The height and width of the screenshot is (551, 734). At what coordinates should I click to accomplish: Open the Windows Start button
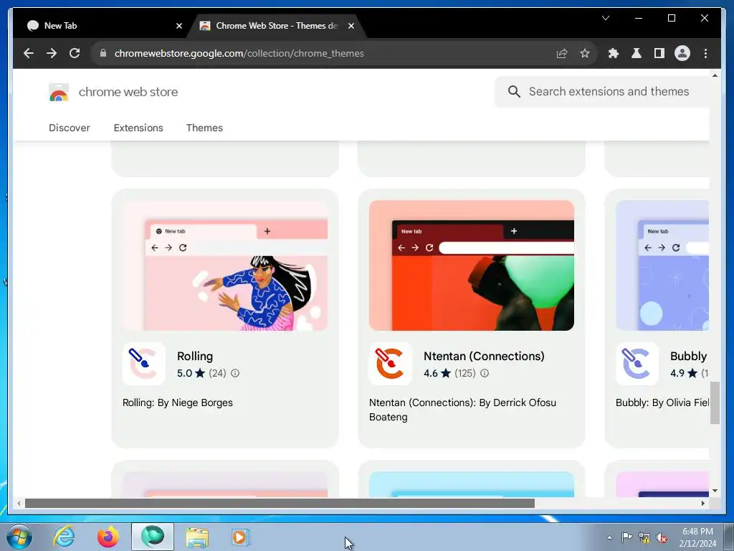tap(19, 537)
